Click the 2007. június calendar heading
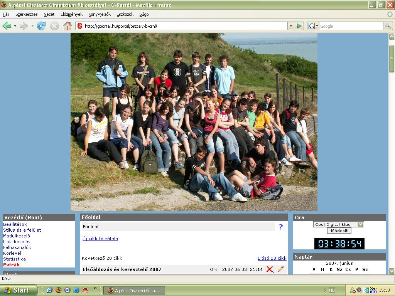Image resolution: width=395 pixels, height=296 pixels. point(339,263)
